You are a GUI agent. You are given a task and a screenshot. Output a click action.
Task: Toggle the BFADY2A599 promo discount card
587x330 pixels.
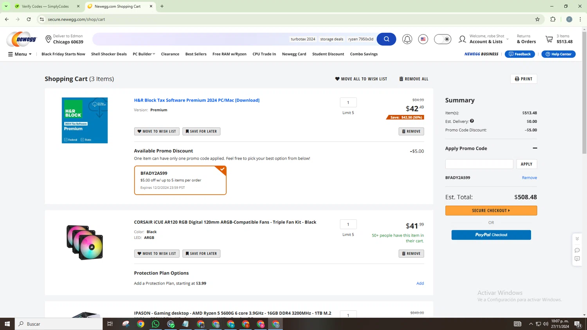(x=180, y=180)
